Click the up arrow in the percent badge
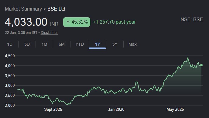Screen dimensions: 209x118 (68, 22)
